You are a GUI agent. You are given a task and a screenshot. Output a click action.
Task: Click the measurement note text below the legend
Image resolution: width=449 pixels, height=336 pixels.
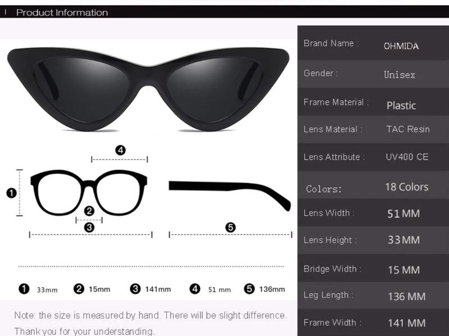coord(150,324)
